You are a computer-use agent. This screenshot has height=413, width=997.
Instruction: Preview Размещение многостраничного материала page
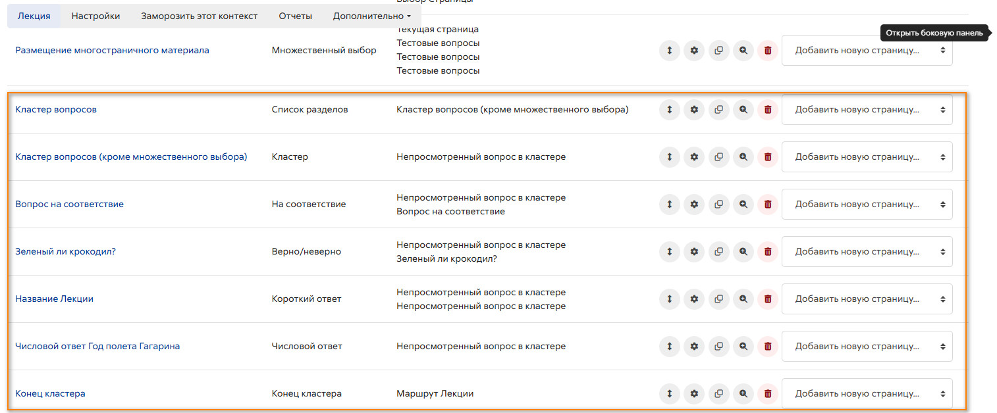pyautogui.click(x=743, y=51)
